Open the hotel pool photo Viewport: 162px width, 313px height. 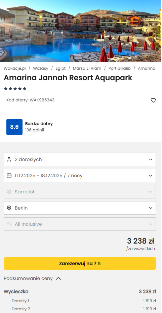(x=81, y=31)
